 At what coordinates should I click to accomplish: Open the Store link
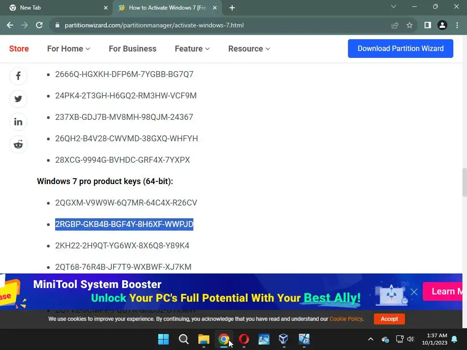click(x=19, y=48)
